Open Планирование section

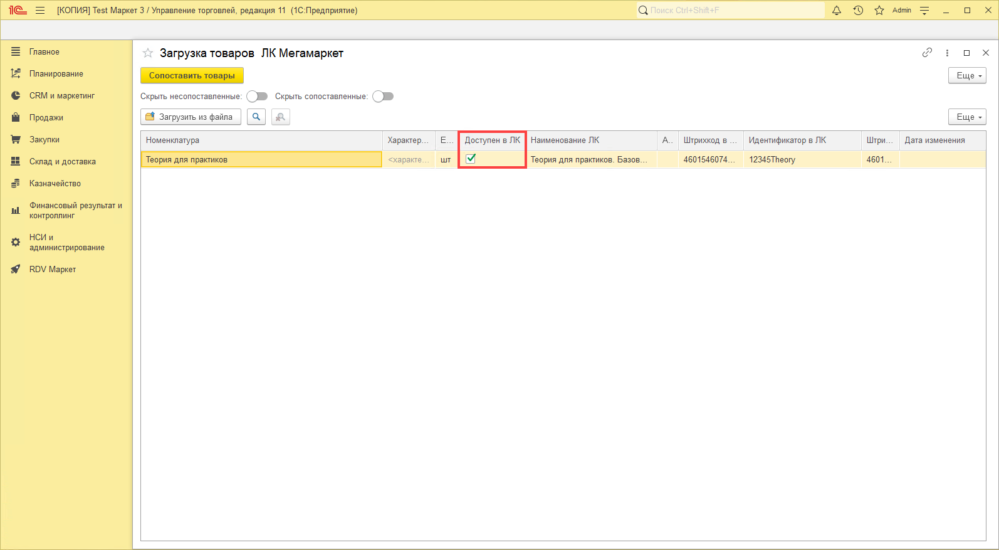coord(56,73)
